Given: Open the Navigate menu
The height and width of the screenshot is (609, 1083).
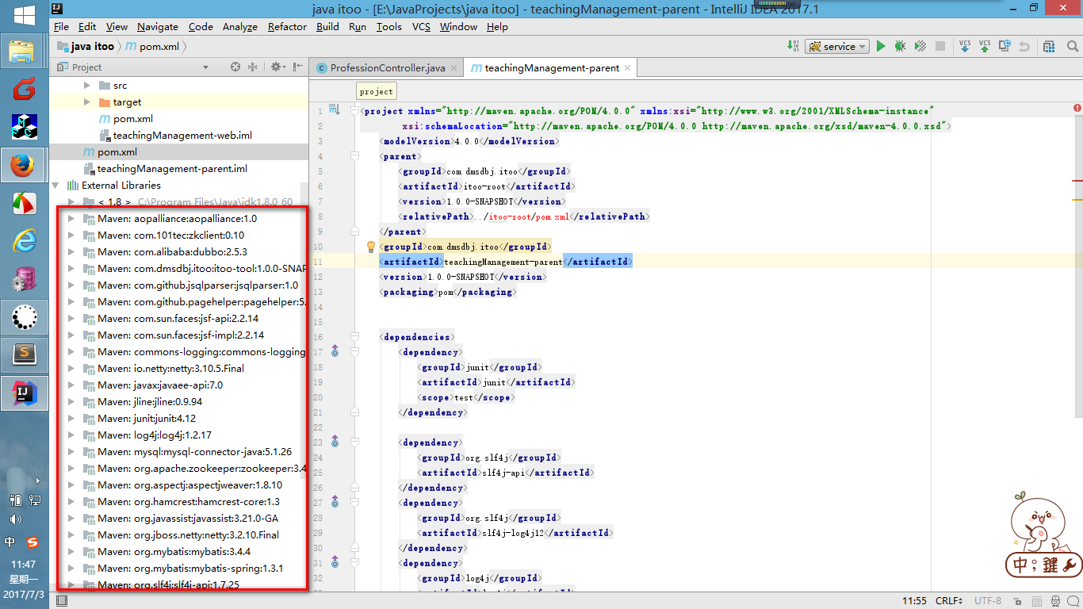Looking at the screenshot, I should pyautogui.click(x=157, y=26).
